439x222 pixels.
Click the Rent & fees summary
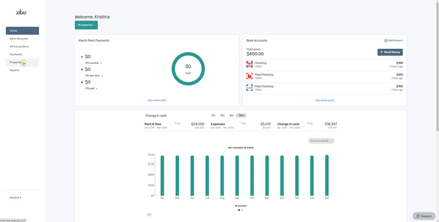[x=174, y=125]
